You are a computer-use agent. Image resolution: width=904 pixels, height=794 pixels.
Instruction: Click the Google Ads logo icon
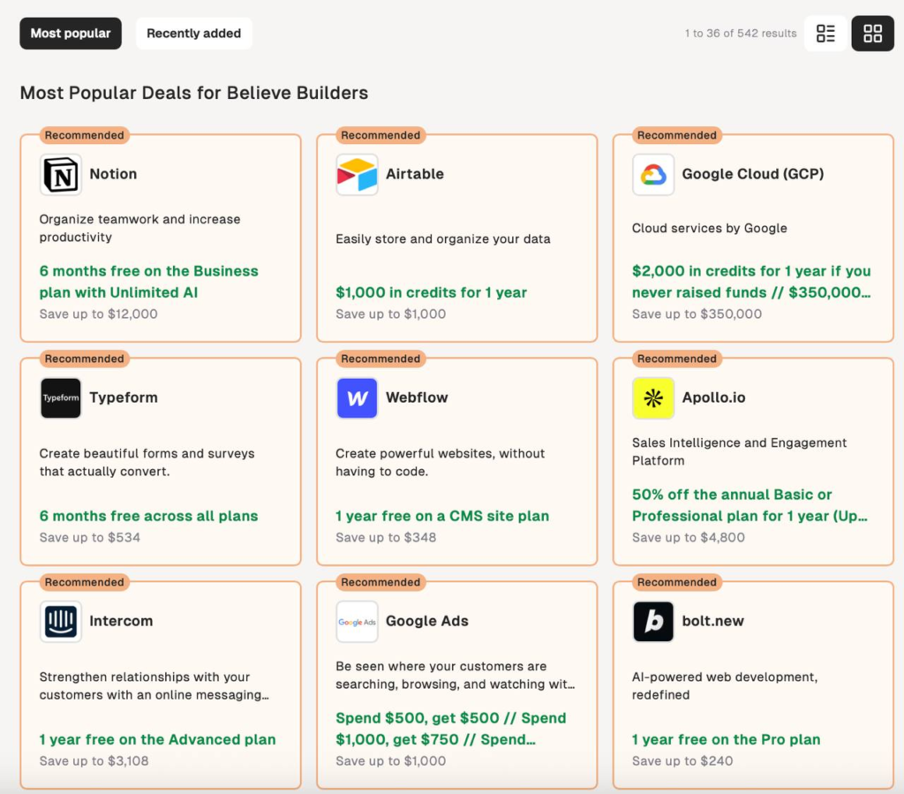point(357,622)
